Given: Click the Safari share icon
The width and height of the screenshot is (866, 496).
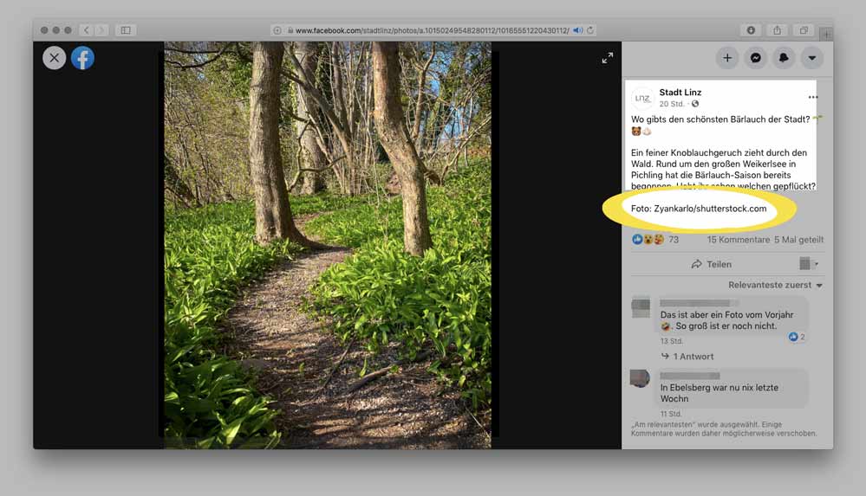Looking at the screenshot, I should (778, 30).
